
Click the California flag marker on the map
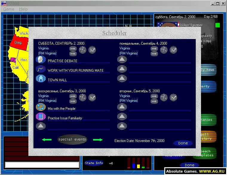click(x=13, y=60)
